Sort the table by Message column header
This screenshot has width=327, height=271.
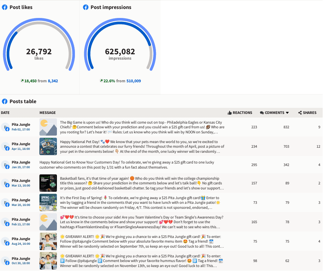tap(48, 113)
